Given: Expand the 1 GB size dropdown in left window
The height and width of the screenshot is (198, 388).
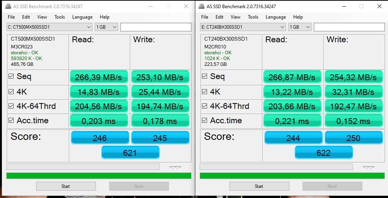Looking at the screenshot, I should point(107,27).
